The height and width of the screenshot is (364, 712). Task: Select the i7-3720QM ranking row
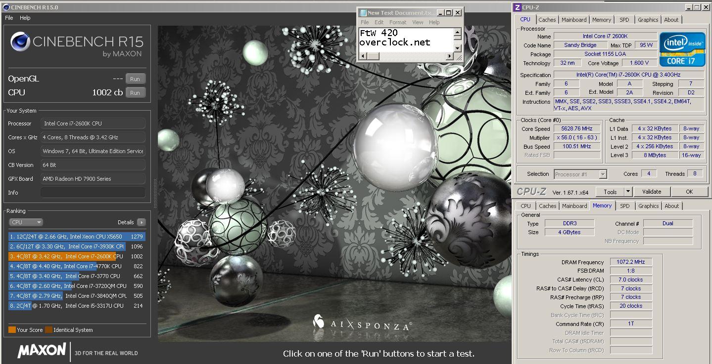pyautogui.click(x=77, y=286)
